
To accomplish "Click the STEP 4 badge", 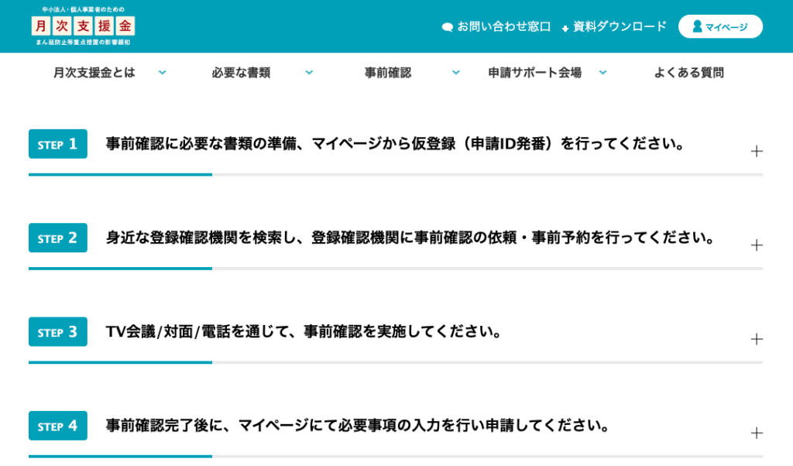I will pyautogui.click(x=58, y=426).
